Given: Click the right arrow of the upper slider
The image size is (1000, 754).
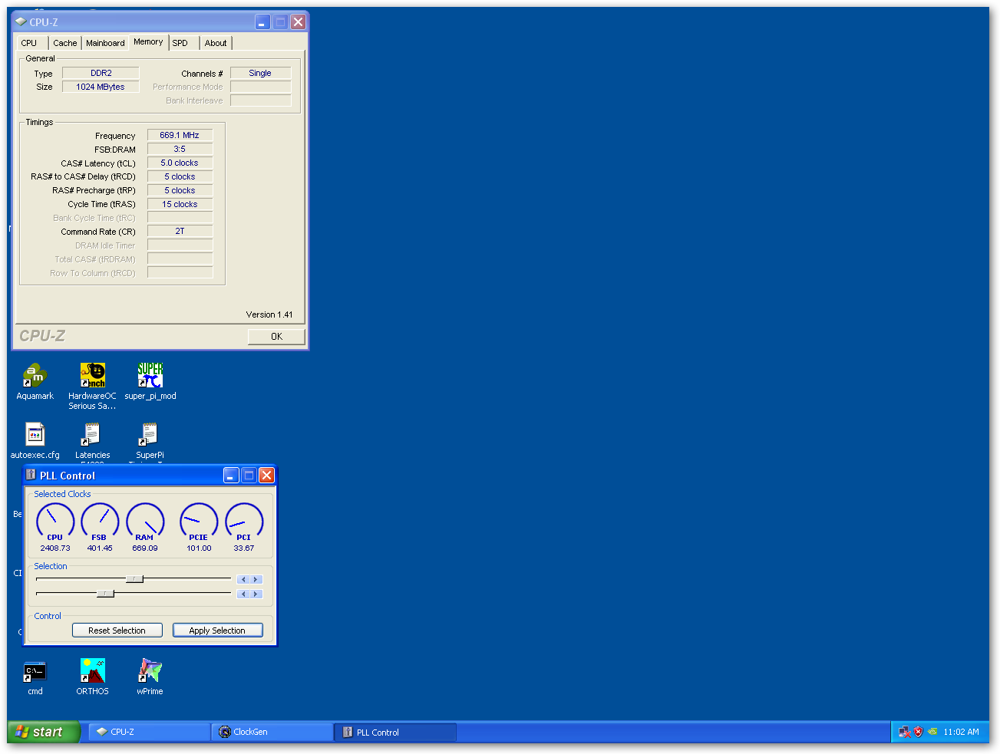Looking at the screenshot, I should coord(256,579).
